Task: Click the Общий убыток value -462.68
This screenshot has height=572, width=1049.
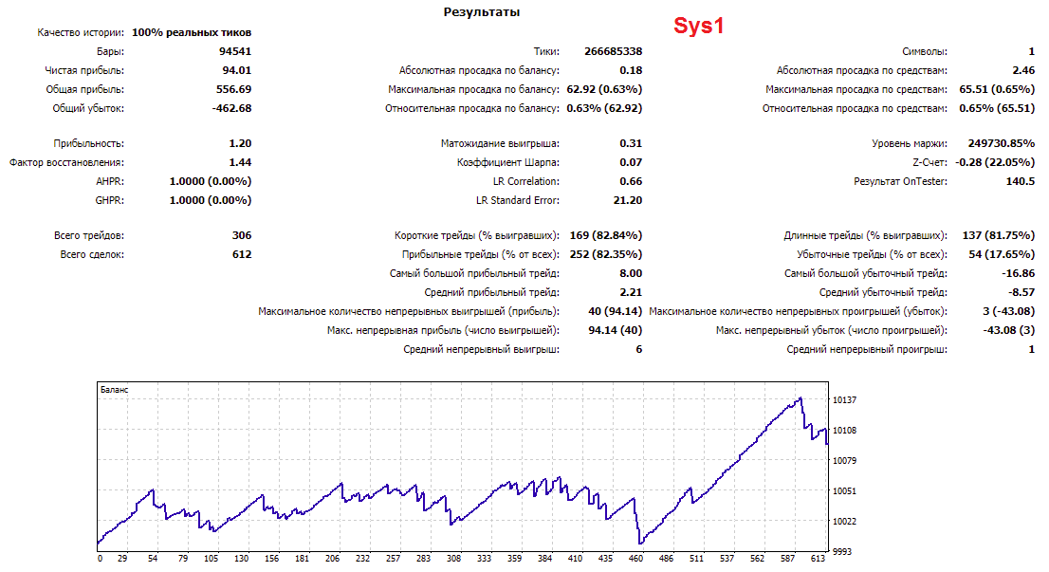Action: click(x=231, y=108)
